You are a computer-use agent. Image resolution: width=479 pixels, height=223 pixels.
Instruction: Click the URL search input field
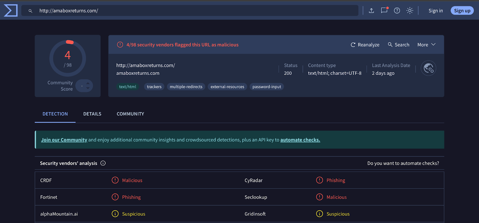[x=190, y=10]
